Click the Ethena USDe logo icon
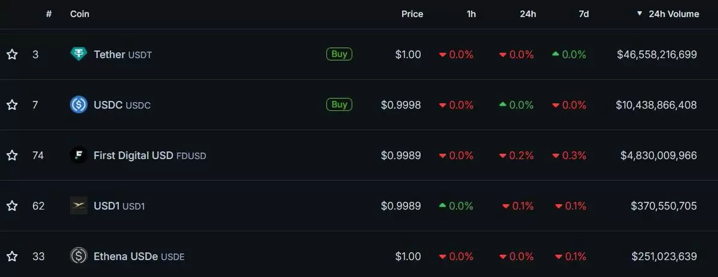 pyautogui.click(x=78, y=256)
